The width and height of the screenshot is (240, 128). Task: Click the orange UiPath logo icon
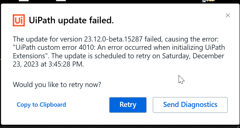pos(19,20)
